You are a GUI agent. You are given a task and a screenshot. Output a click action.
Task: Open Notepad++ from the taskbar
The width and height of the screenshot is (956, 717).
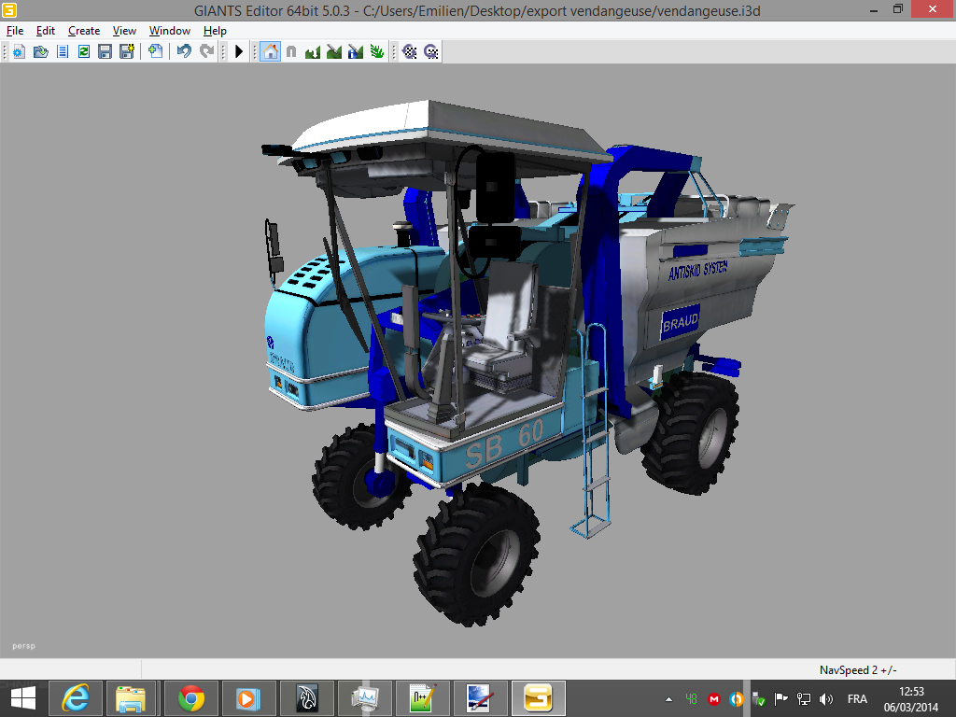(x=423, y=698)
